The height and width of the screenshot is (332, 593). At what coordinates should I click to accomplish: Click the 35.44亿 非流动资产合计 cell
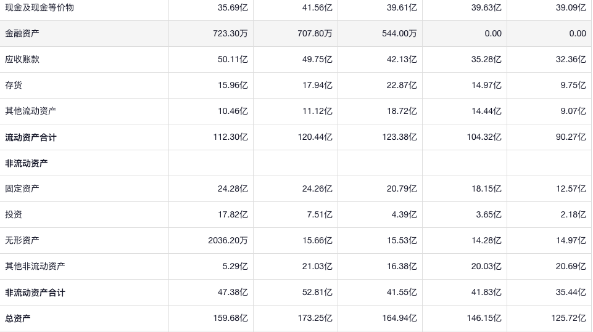point(571,293)
